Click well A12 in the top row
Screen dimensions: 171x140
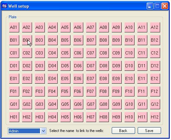(x=155, y=27)
